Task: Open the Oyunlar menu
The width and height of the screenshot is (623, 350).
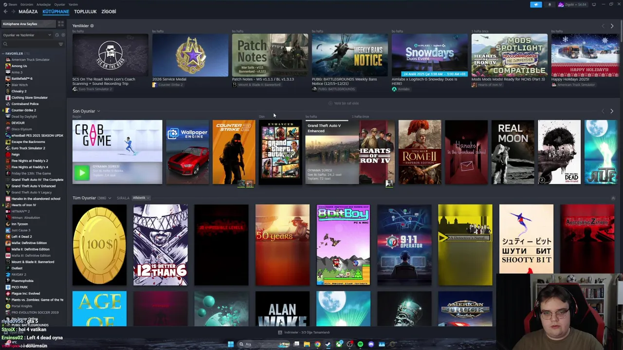Action: [59, 4]
